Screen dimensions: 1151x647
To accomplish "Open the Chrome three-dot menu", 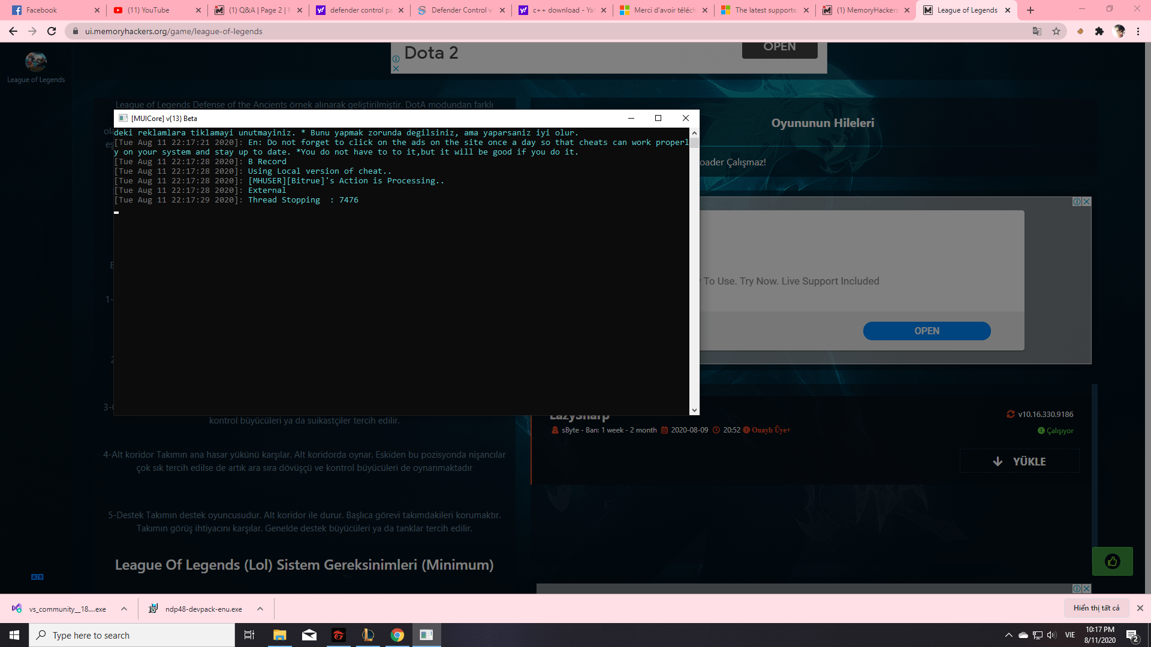I will point(1138,31).
